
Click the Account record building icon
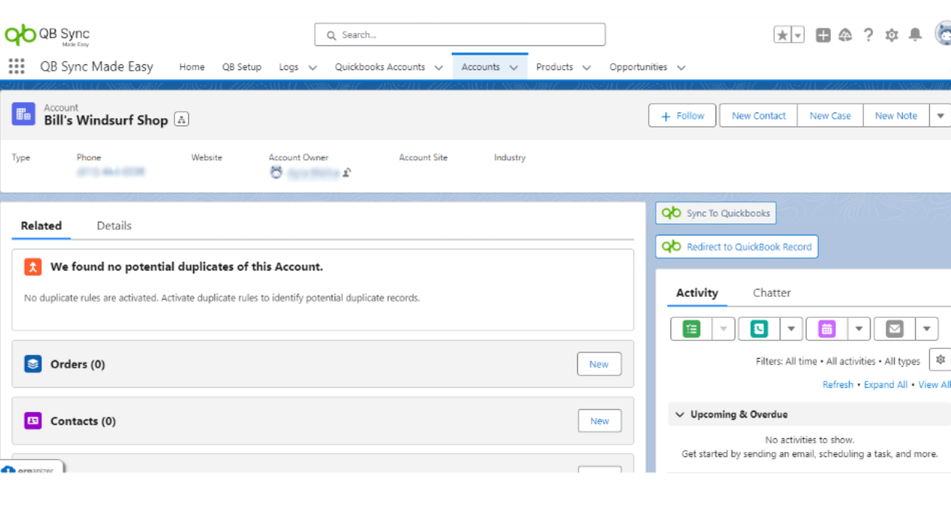(x=23, y=114)
